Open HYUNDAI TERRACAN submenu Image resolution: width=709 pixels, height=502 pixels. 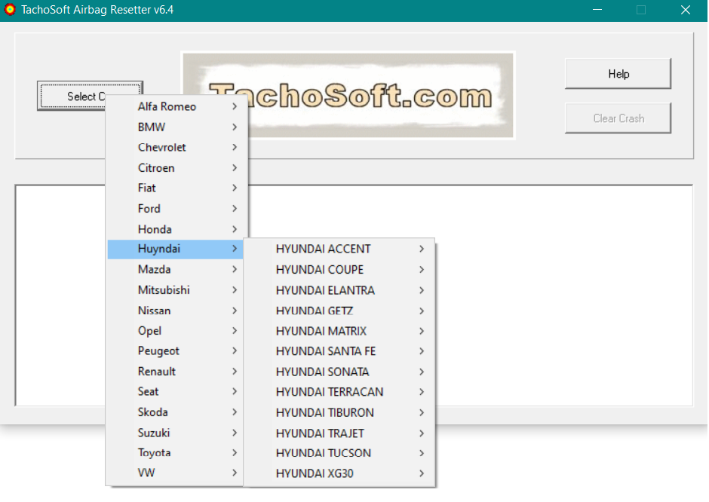[339, 392]
